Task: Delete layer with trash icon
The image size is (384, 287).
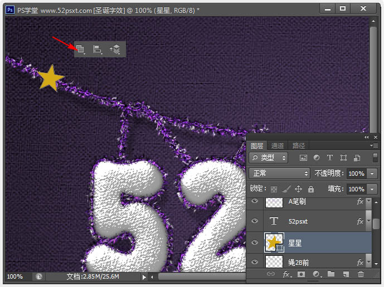Action: tap(361, 274)
